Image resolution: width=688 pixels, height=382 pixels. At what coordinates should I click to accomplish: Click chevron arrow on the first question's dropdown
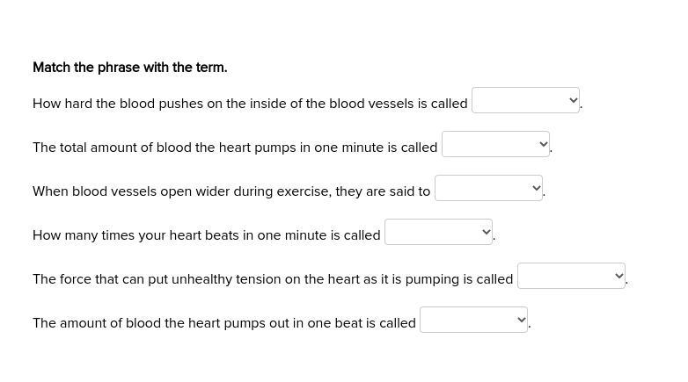click(574, 101)
